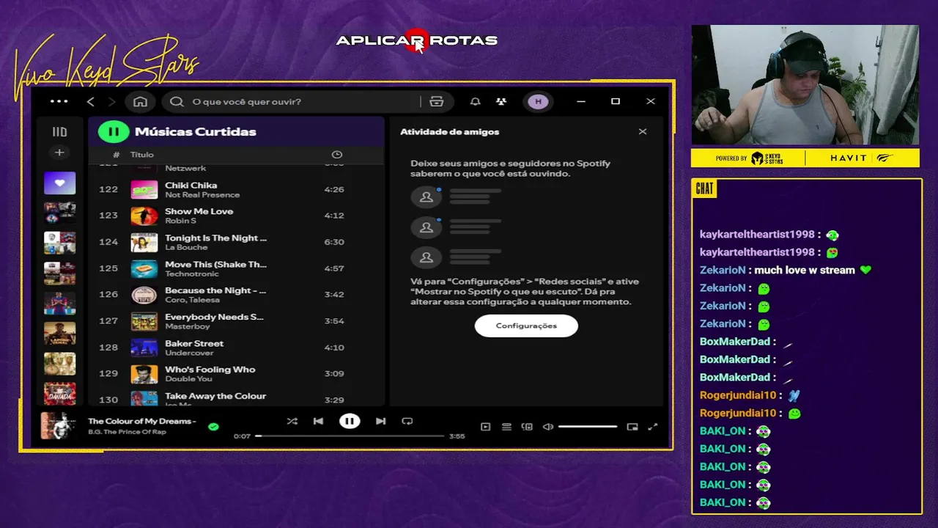Sort by the 'Título' column header
This screenshot has width=938, height=528.
(142, 155)
